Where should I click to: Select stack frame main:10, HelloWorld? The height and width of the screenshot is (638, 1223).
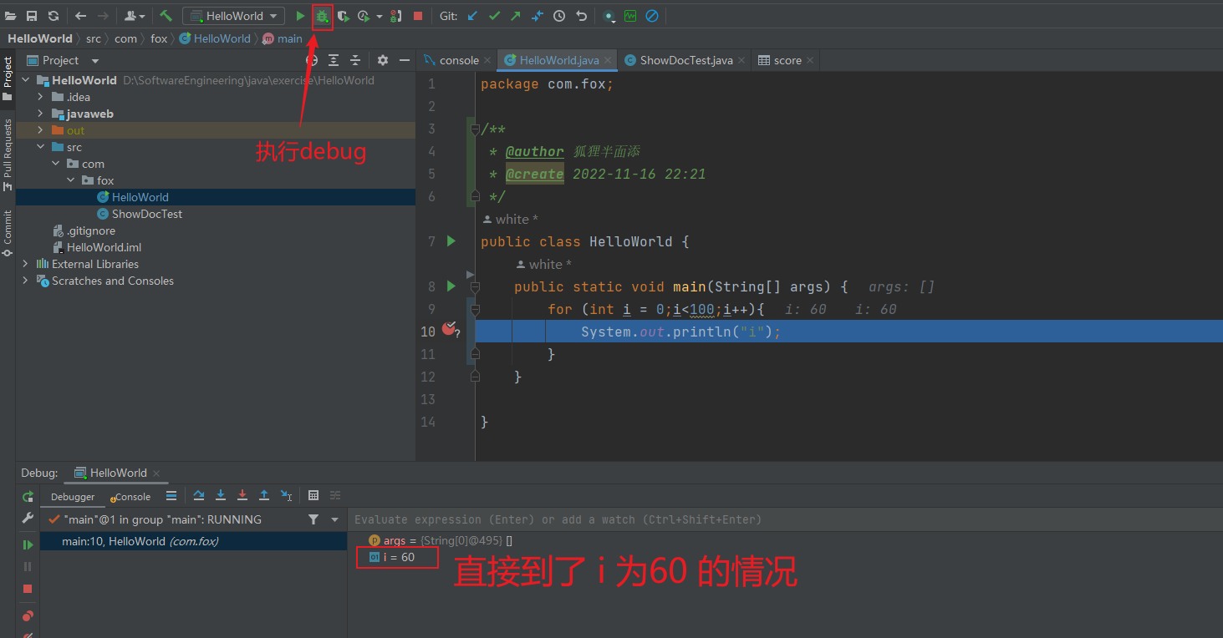[193, 541]
